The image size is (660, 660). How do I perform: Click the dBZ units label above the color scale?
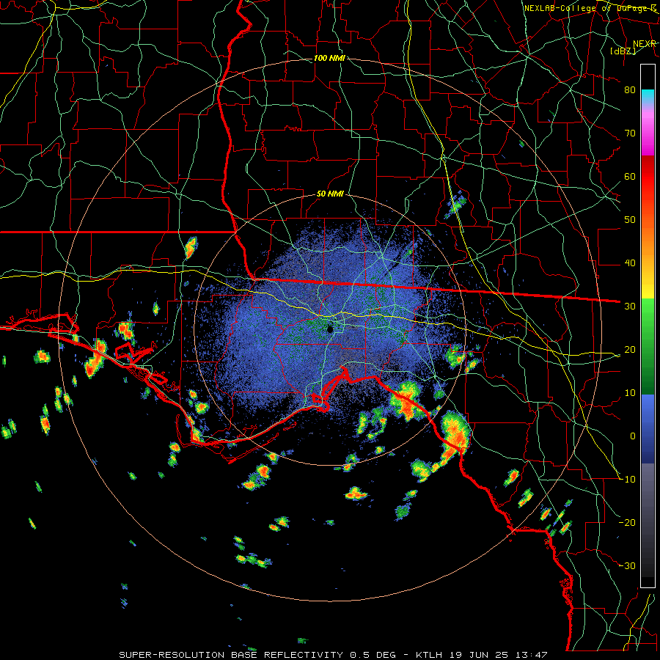(x=623, y=51)
